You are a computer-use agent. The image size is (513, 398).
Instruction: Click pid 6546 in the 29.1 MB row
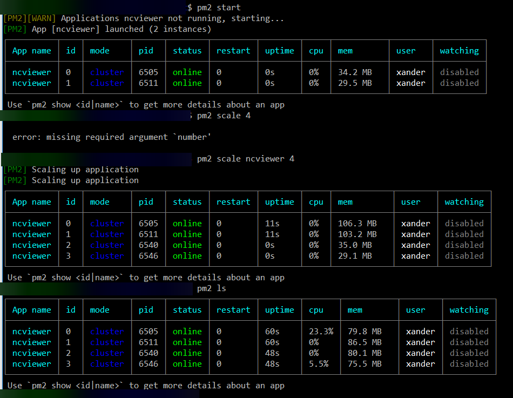coord(148,256)
